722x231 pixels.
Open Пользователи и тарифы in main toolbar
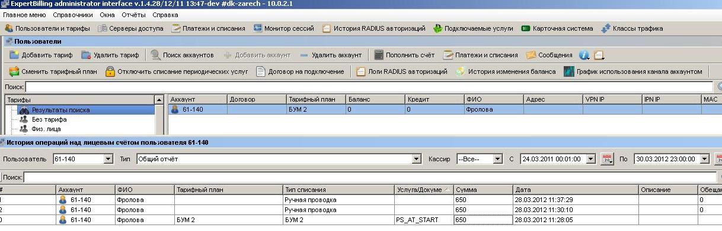(x=47, y=28)
